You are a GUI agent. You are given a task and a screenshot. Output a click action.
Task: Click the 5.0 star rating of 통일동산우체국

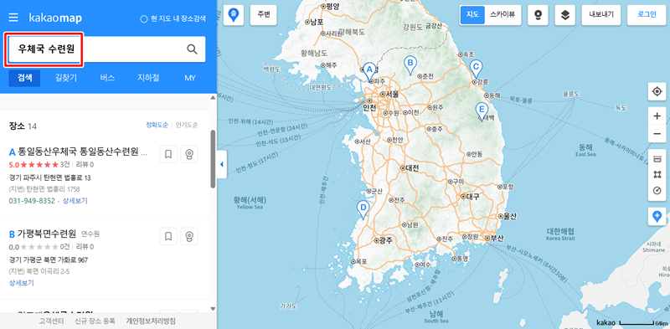pyautogui.click(x=33, y=164)
